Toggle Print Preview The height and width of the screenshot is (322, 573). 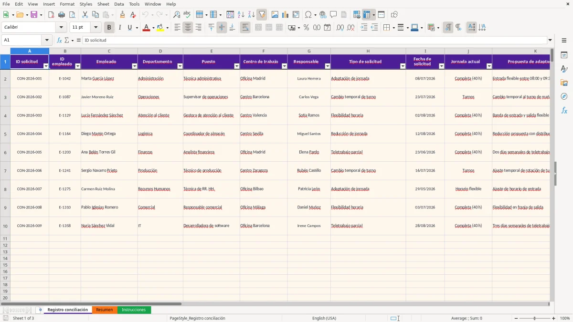pyautogui.click(x=72, y=15)
